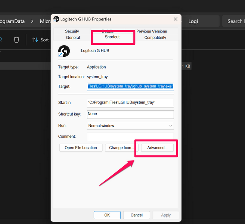The width and height of the screenshot is (245, 224).
Task: Expand the breadcrumb chevron after ProgramData
Action: (32, 21)
